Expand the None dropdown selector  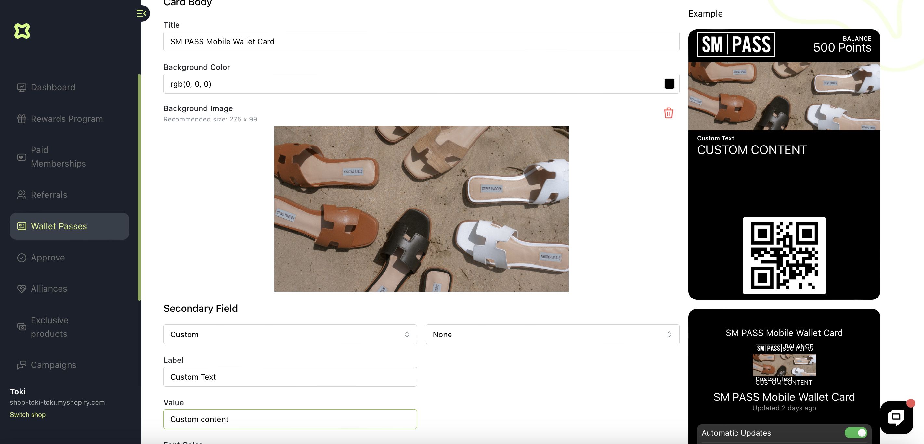click(552, 334)
